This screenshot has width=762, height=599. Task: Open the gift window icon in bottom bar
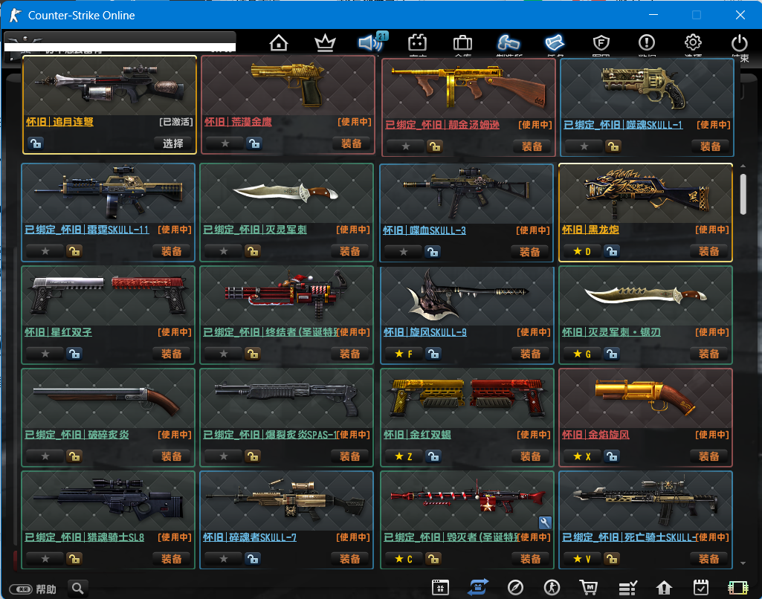[x=440, y=587]
